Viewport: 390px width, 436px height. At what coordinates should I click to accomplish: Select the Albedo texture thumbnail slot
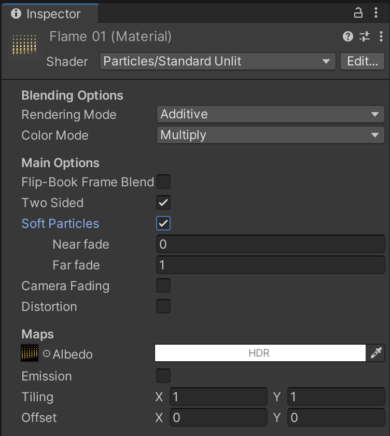point(30,353)
